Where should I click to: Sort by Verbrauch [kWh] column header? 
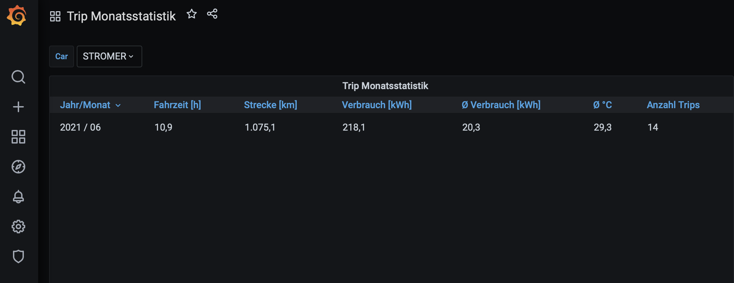point(377,105)
